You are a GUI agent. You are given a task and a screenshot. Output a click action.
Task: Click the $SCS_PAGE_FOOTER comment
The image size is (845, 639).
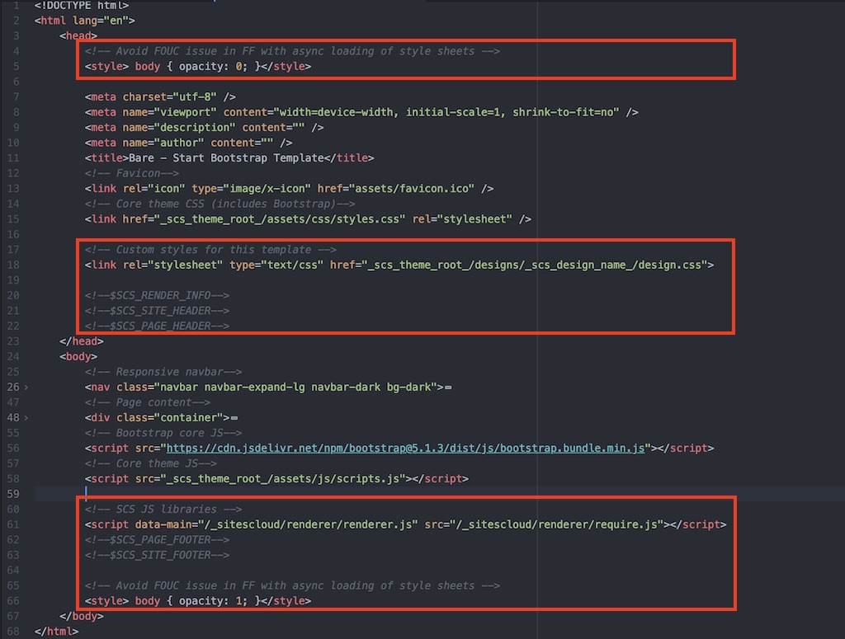point(157,540)
